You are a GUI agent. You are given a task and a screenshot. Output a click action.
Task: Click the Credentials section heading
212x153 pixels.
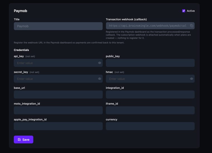coord(21,50)
